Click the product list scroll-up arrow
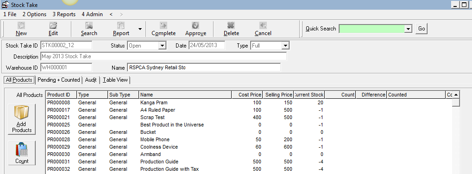Screen dimensions: 472x174 [x=456, y=95]
